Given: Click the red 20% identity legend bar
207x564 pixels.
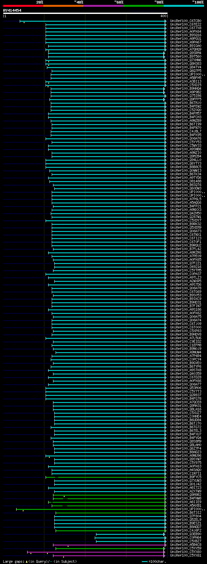Looking at the screenshot, I should pyautogui.click(x=23, y=6).
